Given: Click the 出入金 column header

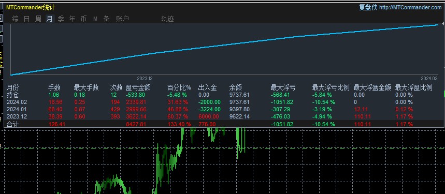Looking at the screenshot, I should tap(207, 88).
